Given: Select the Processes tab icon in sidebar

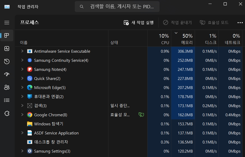Looking at the screenshot, I should [7, 36].
